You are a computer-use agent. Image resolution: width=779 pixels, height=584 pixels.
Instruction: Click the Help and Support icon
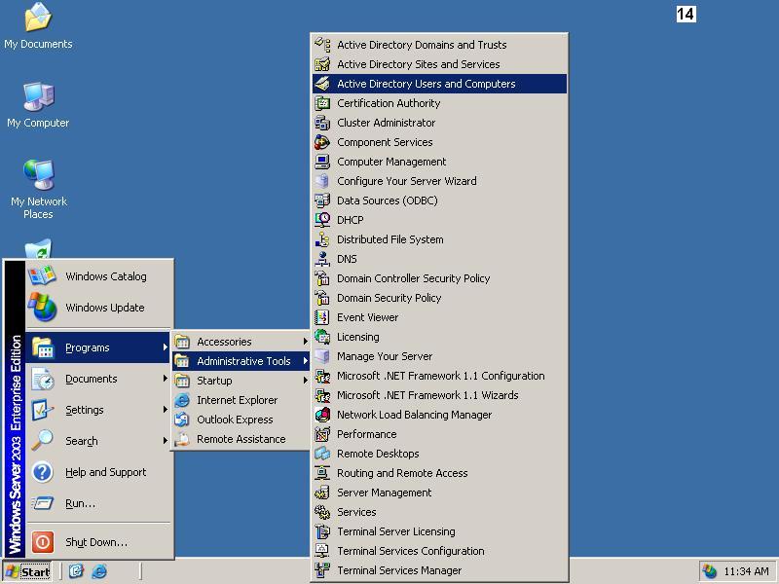(x=42, y=472)
